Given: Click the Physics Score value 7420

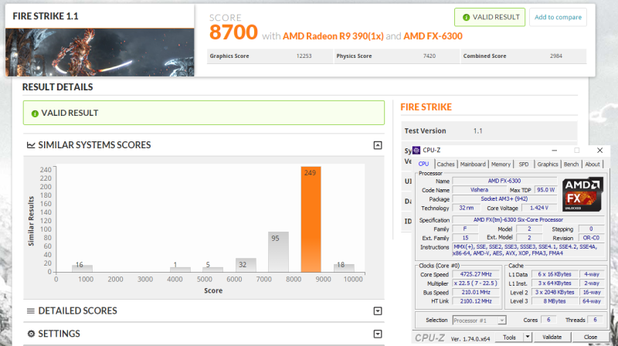Looking at the screenshot, I should coord(430,56).
